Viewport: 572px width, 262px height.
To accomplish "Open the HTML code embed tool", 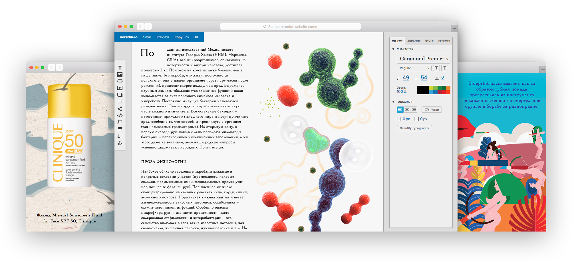I will [120, 116].
